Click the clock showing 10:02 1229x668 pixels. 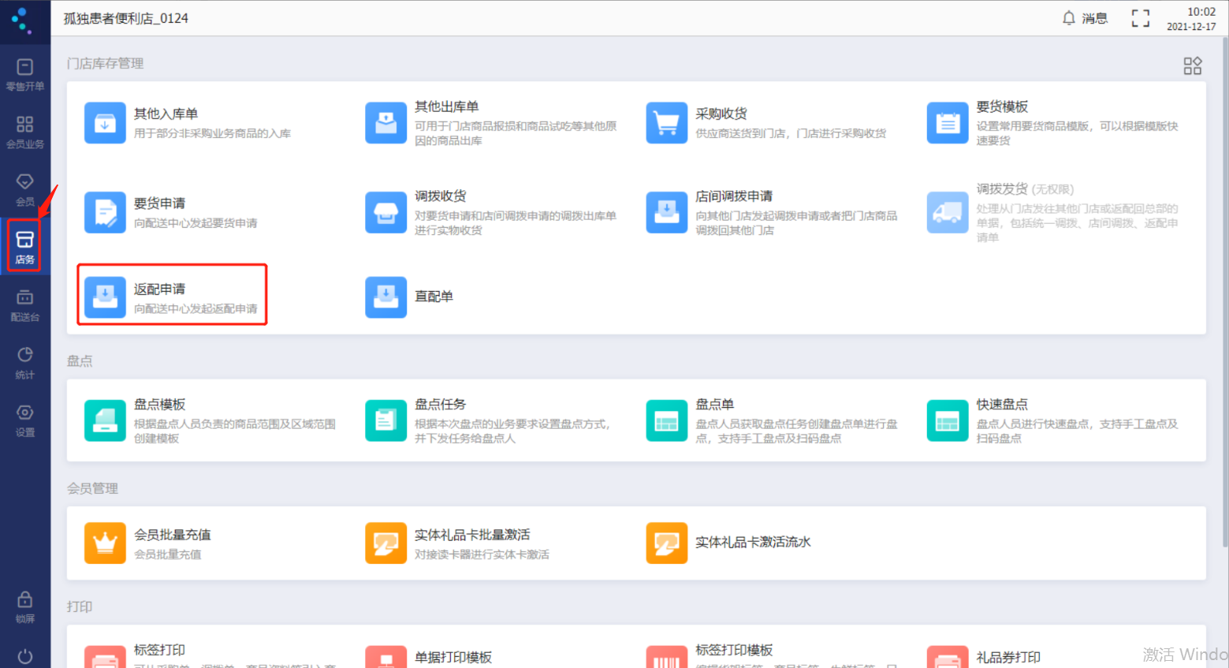coord(1201,12)
